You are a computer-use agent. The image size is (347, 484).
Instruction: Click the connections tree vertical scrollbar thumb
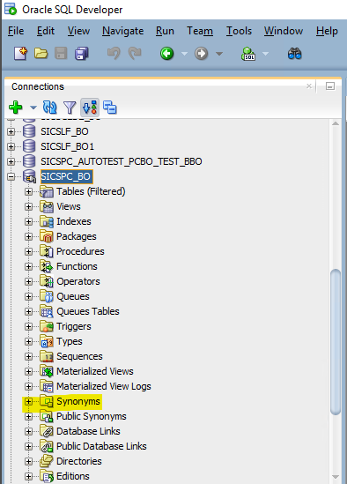336,342
